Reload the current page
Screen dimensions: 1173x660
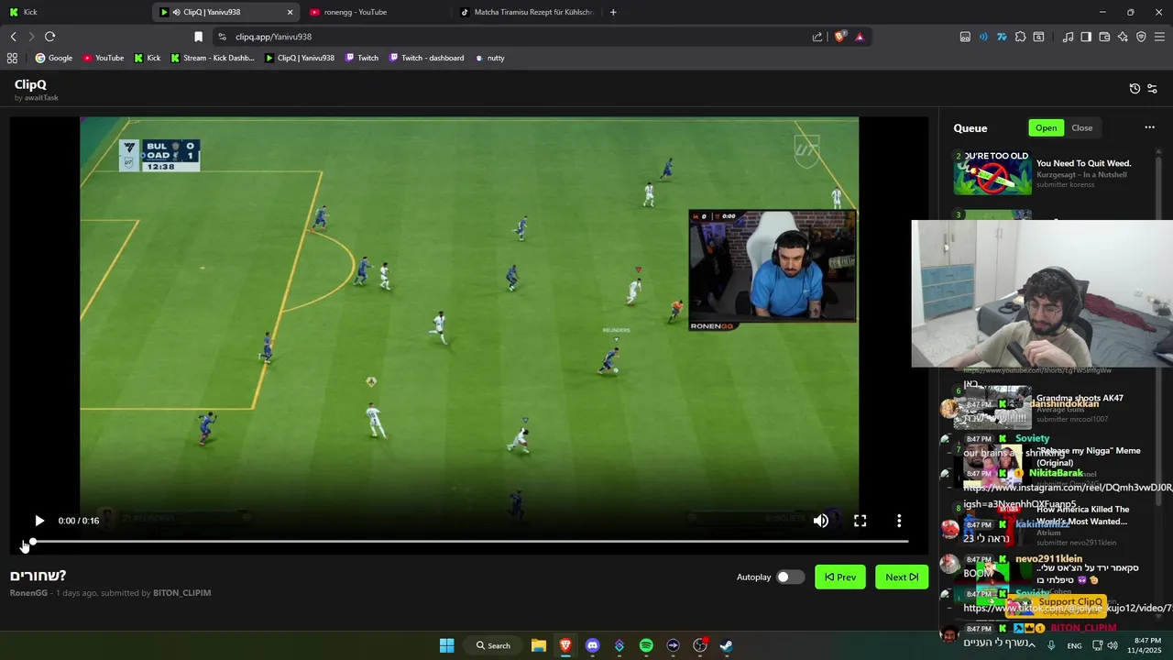50,37
